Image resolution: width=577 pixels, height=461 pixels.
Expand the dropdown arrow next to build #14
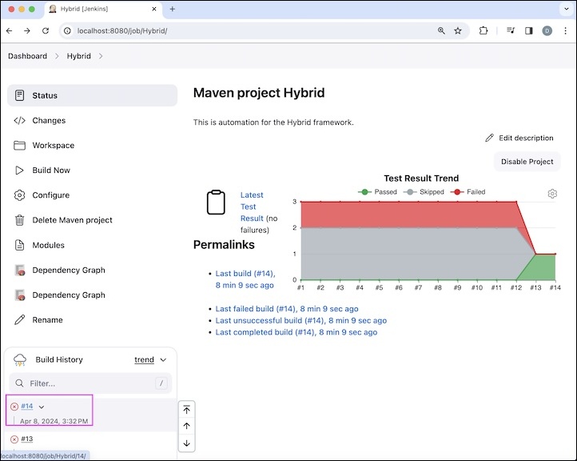tap(42, 407)
